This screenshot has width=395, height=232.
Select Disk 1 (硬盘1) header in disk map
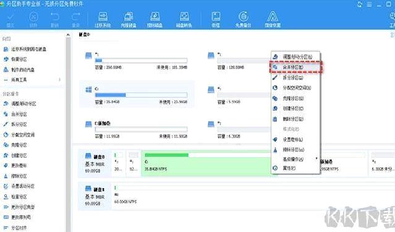pyautogui.click(x=95, y=196)
